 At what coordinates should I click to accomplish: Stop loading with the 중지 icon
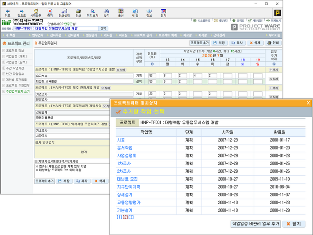click(x=50, y=13)
